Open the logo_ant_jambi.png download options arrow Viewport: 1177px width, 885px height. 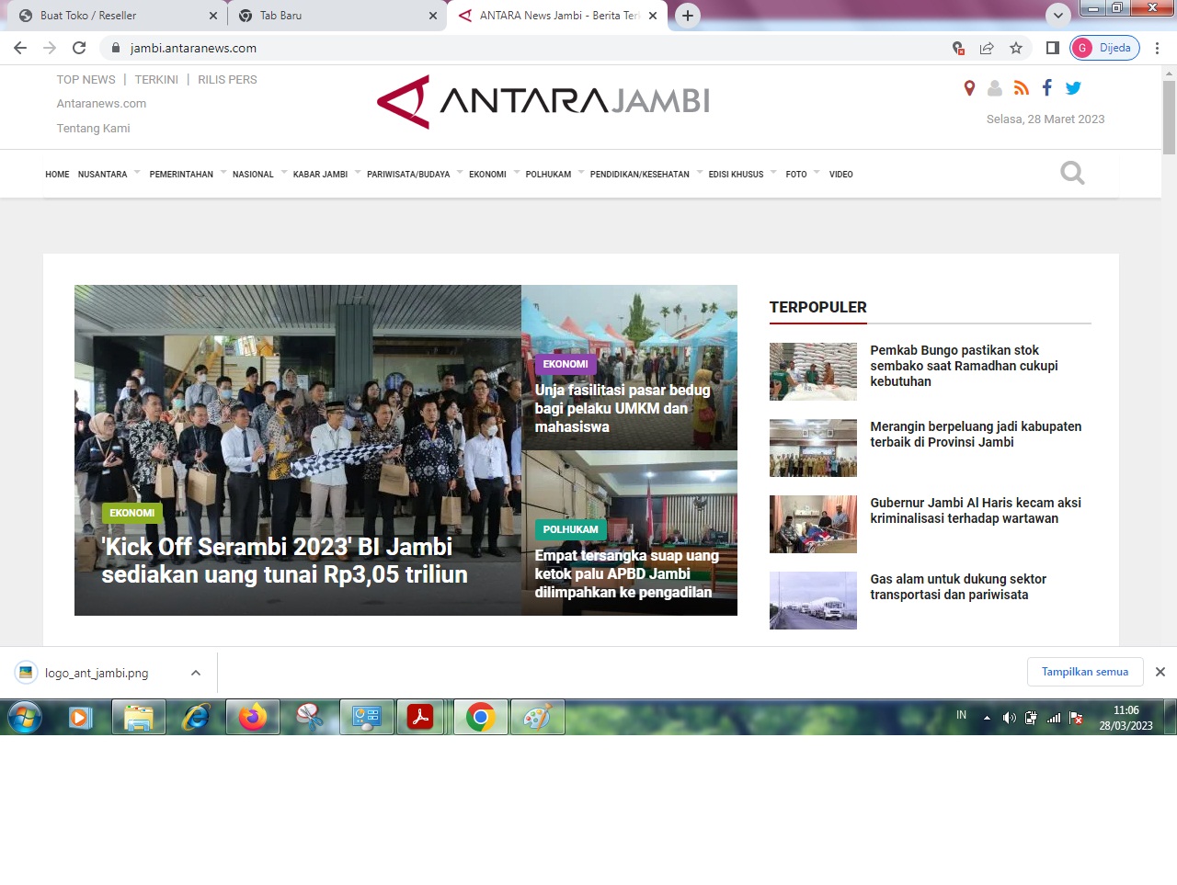coord(196,673)
